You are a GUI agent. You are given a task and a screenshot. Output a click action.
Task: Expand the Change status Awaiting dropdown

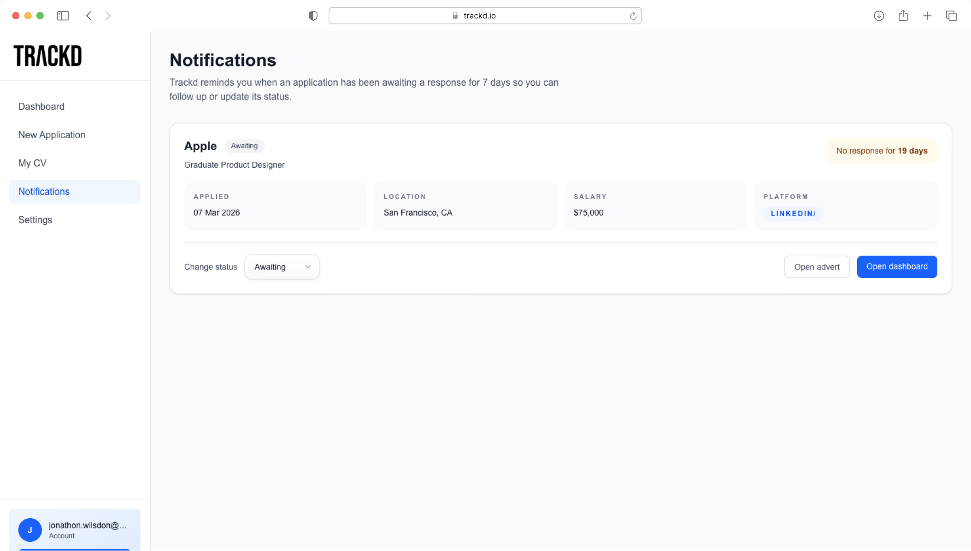click(282, 267)
